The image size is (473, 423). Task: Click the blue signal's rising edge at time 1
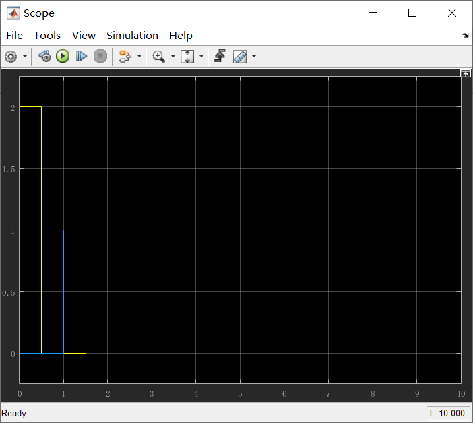(x=63, y=292)
